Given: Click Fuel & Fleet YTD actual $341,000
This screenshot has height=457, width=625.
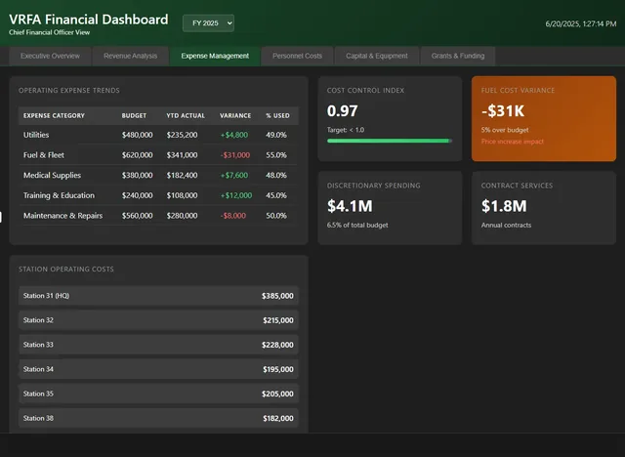Looking at the screenshot, I should [x=182, y=155].
